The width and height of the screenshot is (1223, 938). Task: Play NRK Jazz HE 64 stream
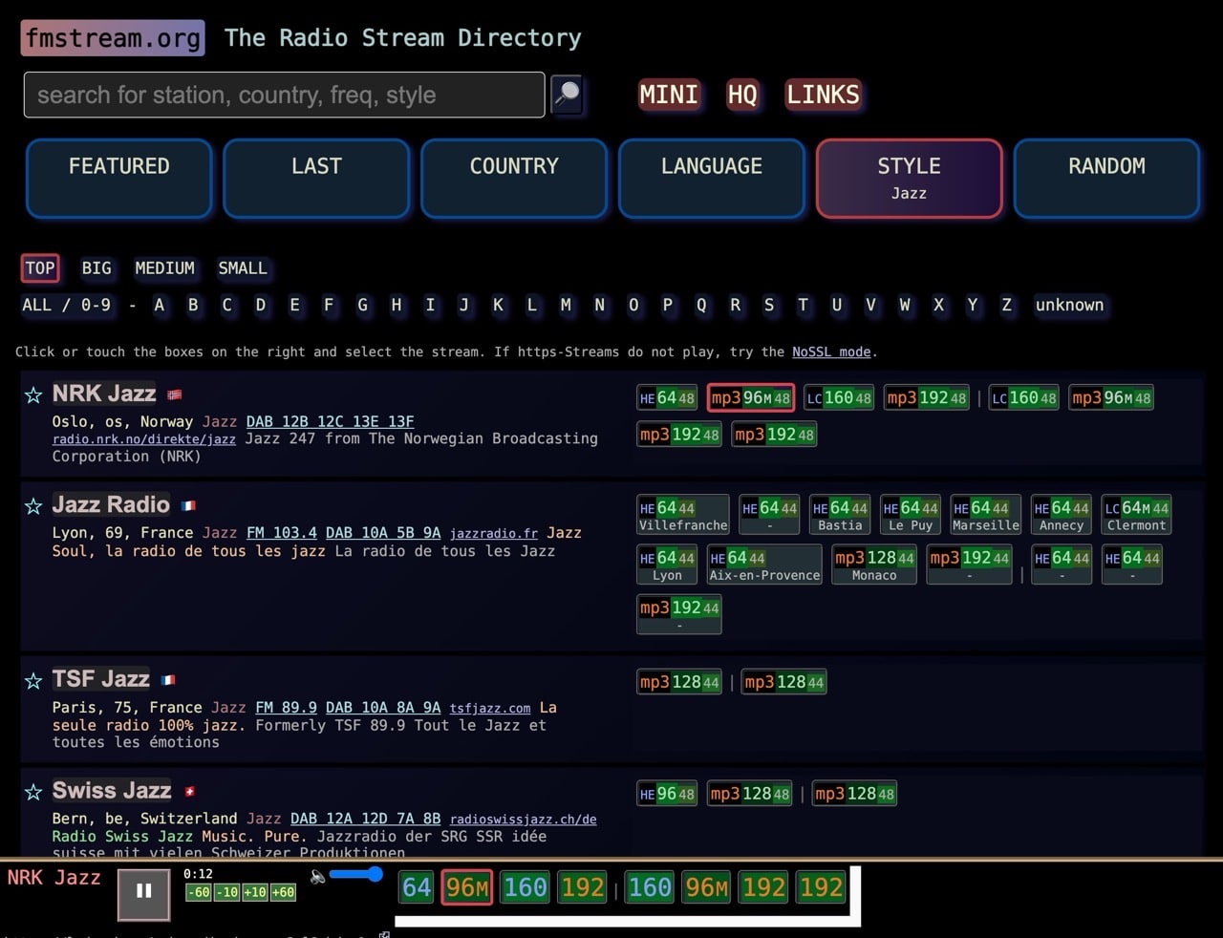[667, 397]
